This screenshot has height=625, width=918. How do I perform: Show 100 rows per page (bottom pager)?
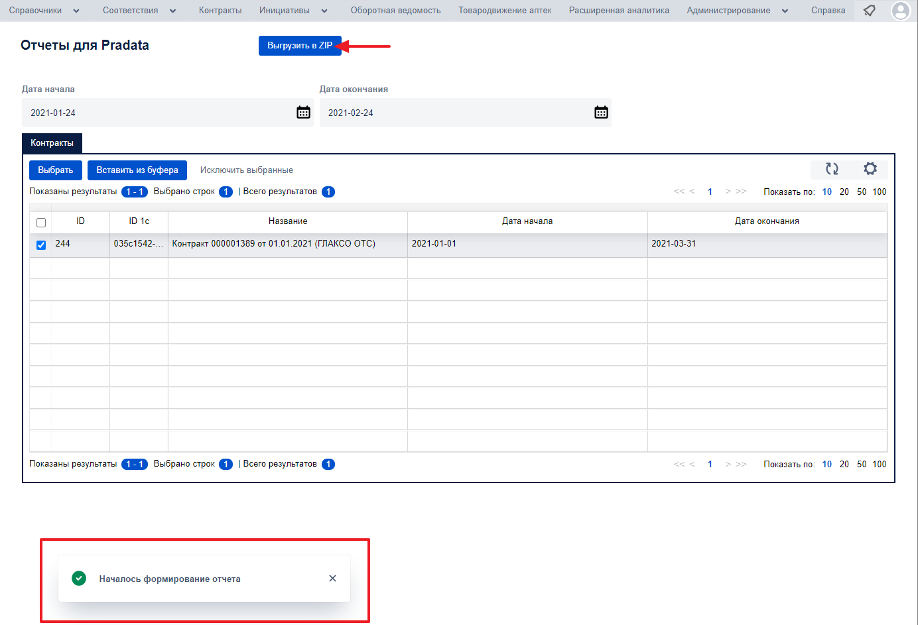(880, 464)
